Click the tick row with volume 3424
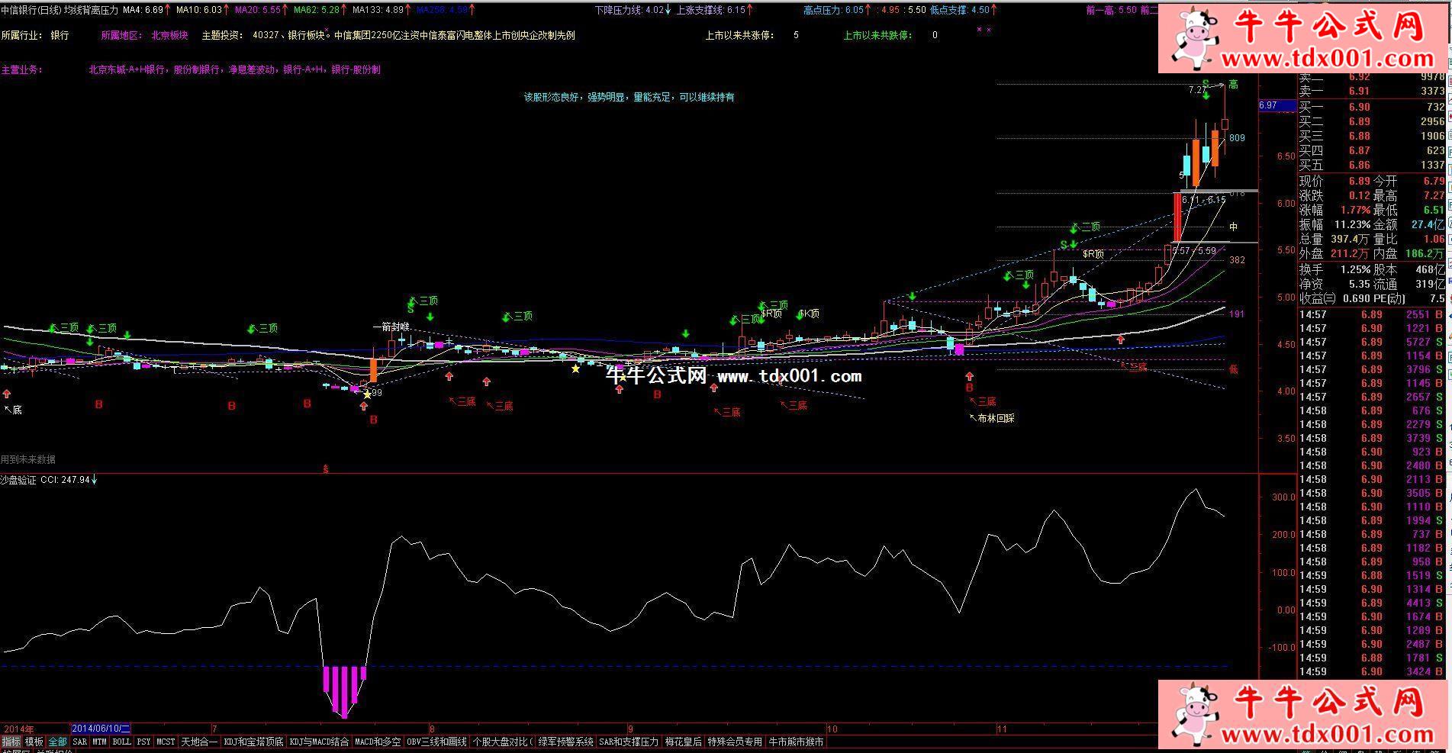 point(1373,671)
